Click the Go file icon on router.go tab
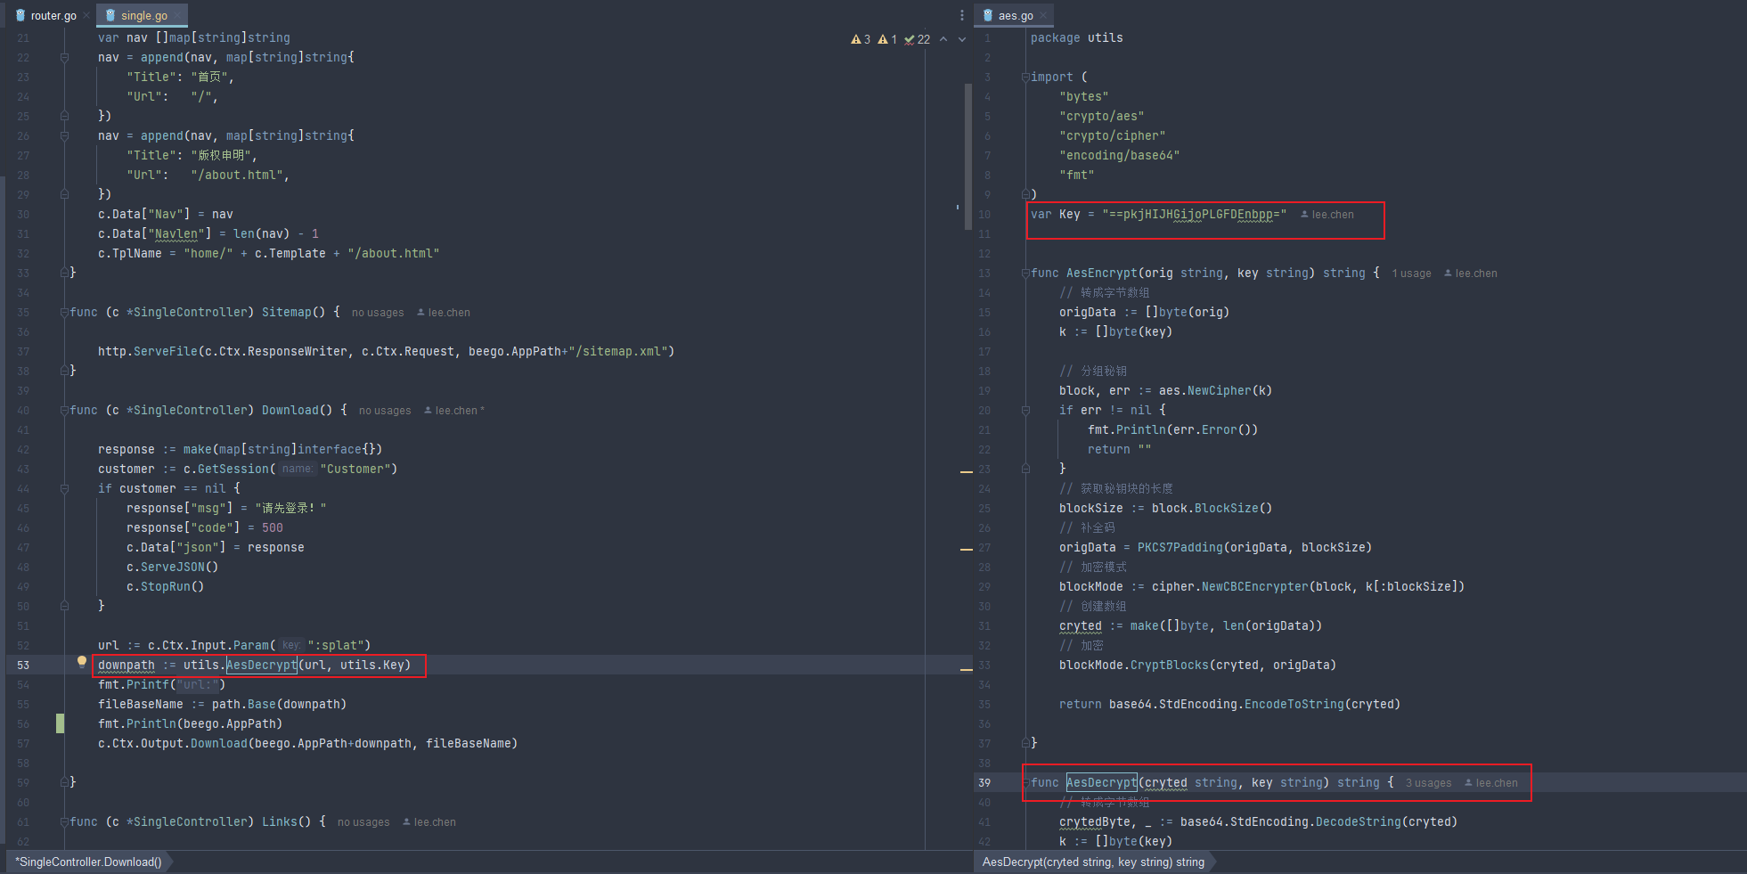Image resolution: width=1747 pixels, height=874 pixels. point(20,15)
